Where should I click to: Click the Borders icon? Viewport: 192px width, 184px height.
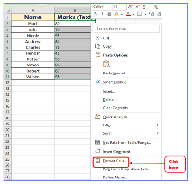click(x=140, y=14)
